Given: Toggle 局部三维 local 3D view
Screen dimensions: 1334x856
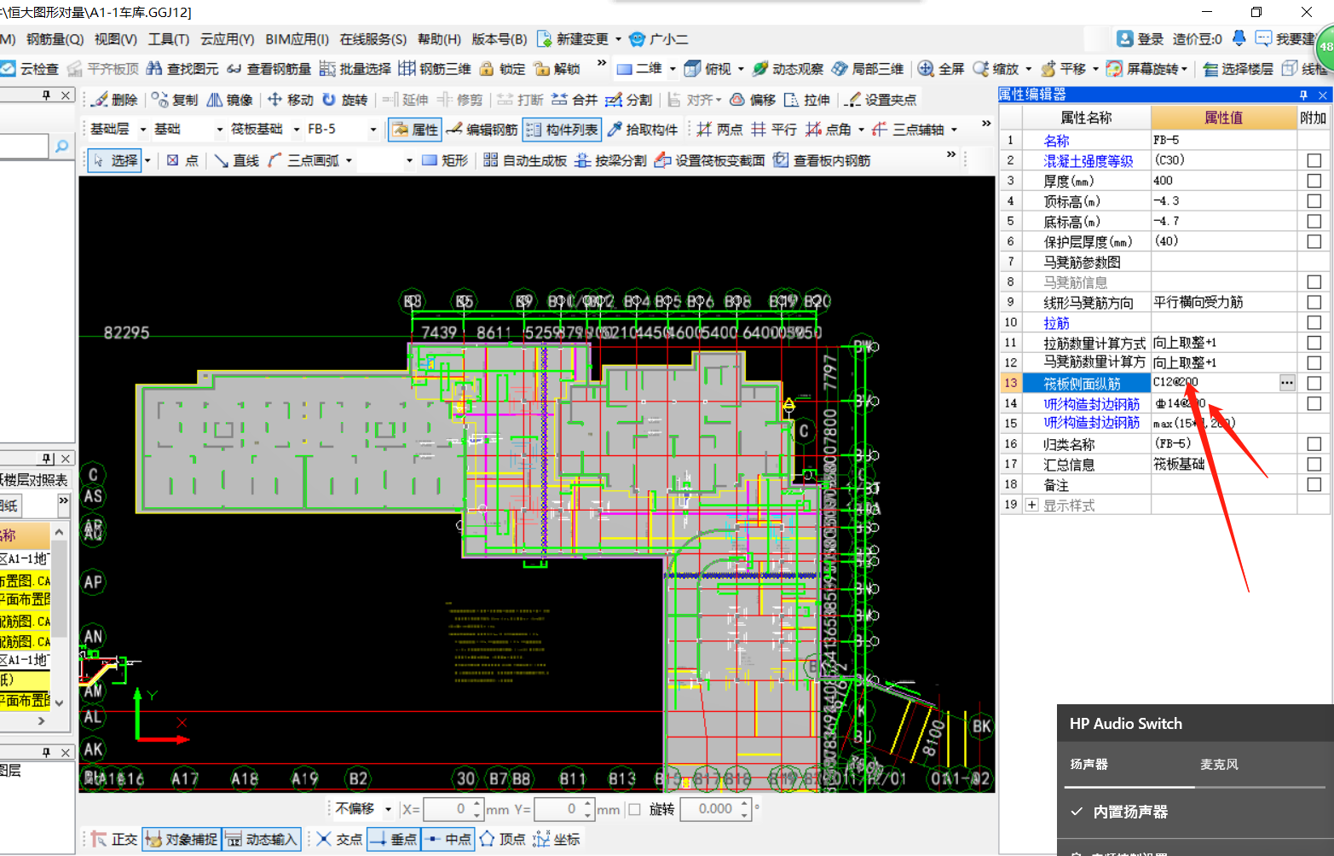Looking at the screenshot, I should pyautogui.click(x=868, y=69).
